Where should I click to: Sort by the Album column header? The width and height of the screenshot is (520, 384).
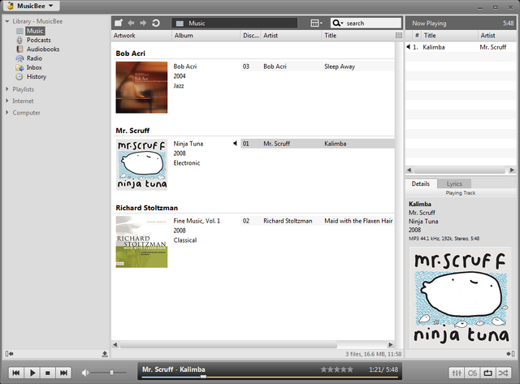[x=206, y=36]
